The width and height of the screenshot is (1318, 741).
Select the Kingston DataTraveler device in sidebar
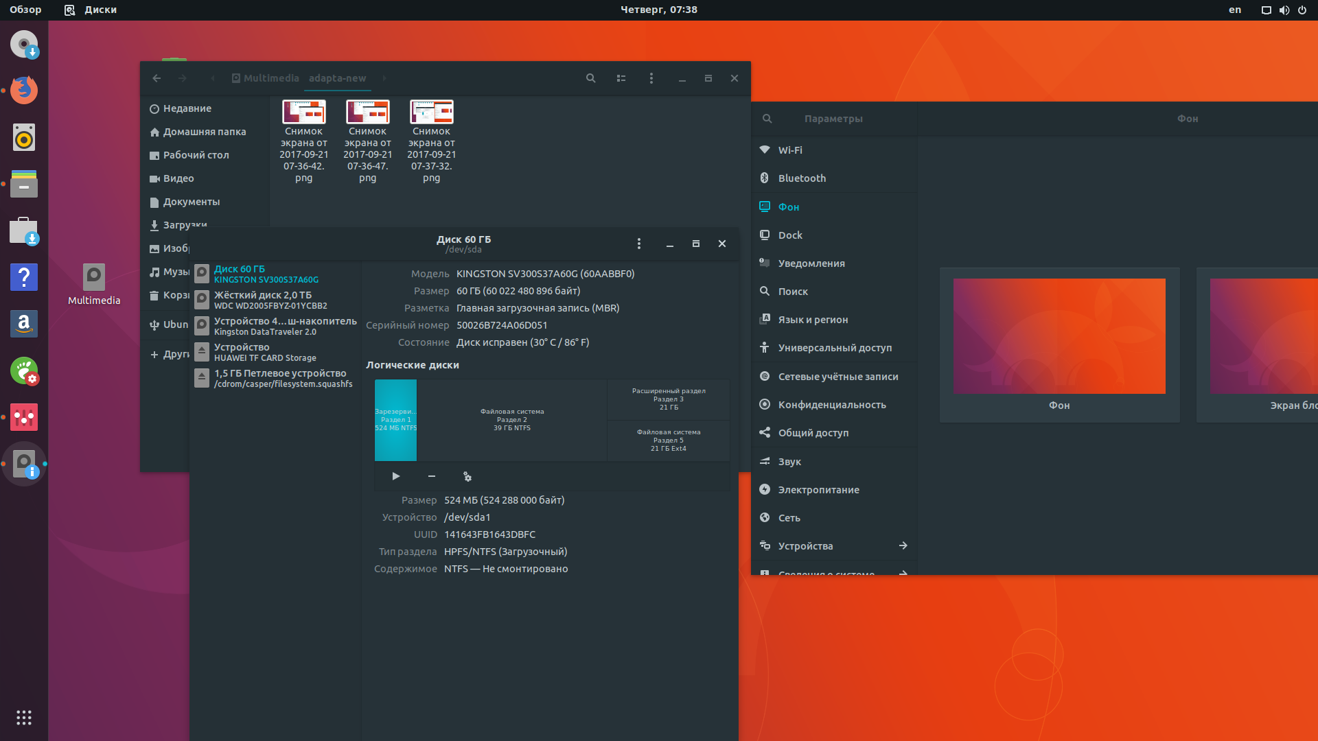pos(275,326)
